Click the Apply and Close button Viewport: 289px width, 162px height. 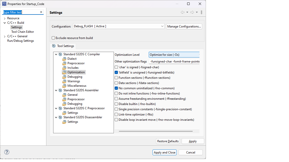165,152
